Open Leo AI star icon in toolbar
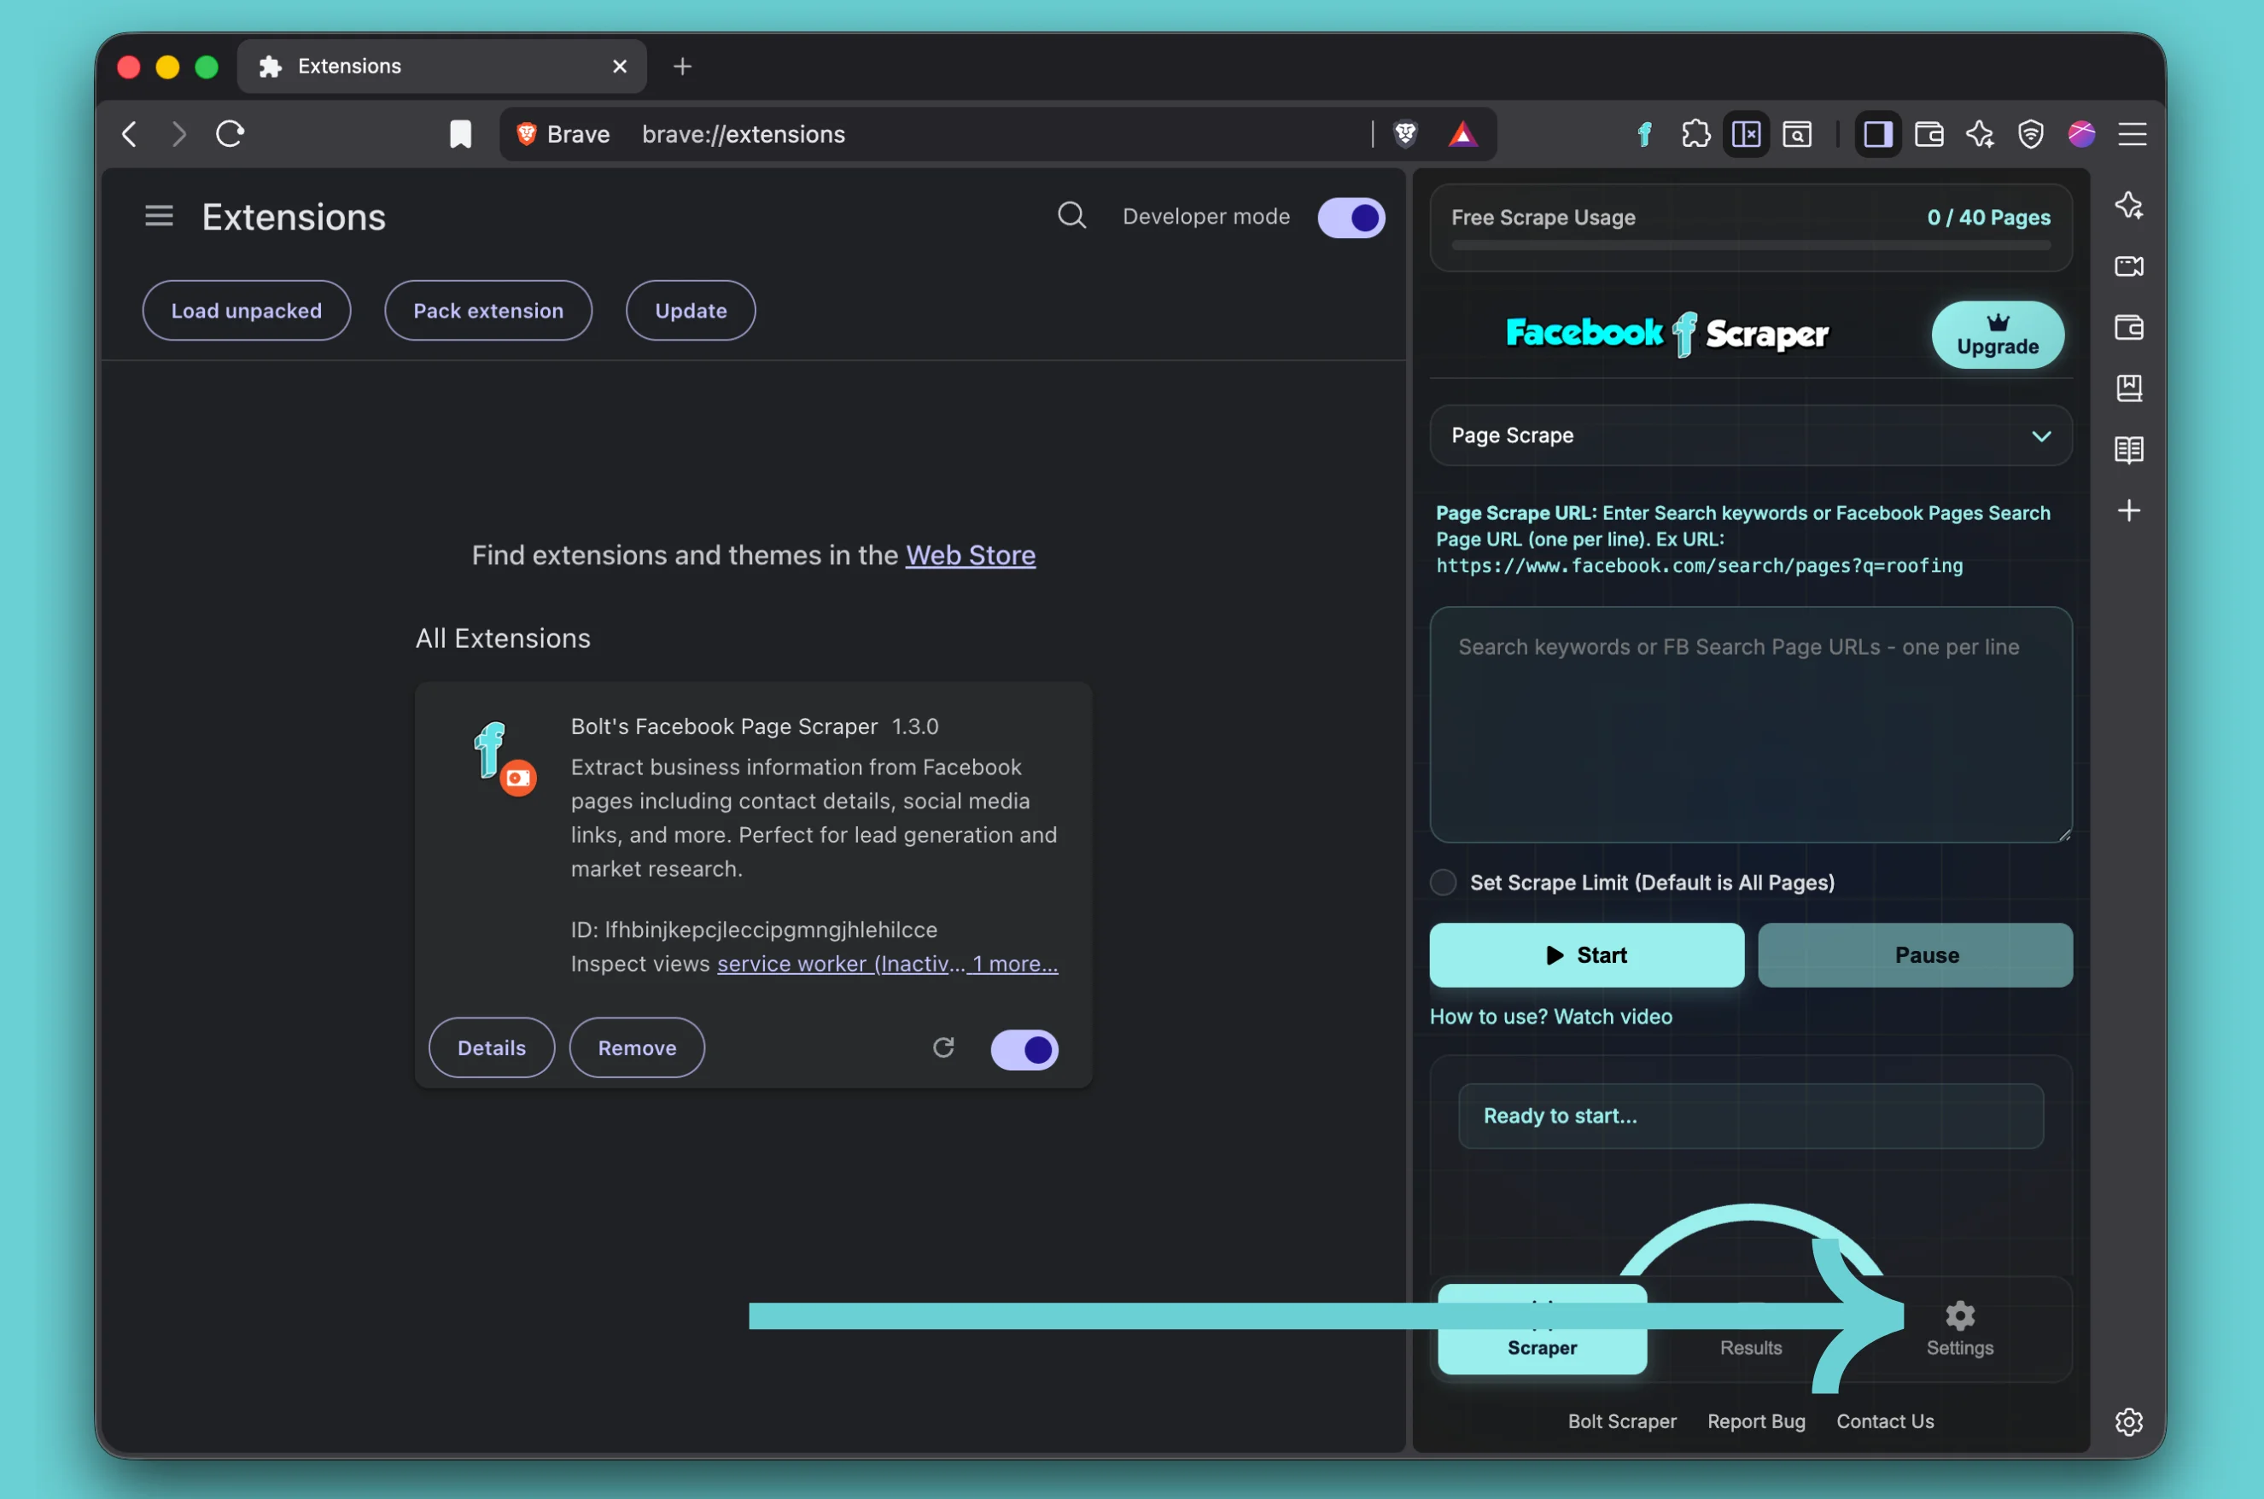2264x1499 pixels. coord(1980,134)
